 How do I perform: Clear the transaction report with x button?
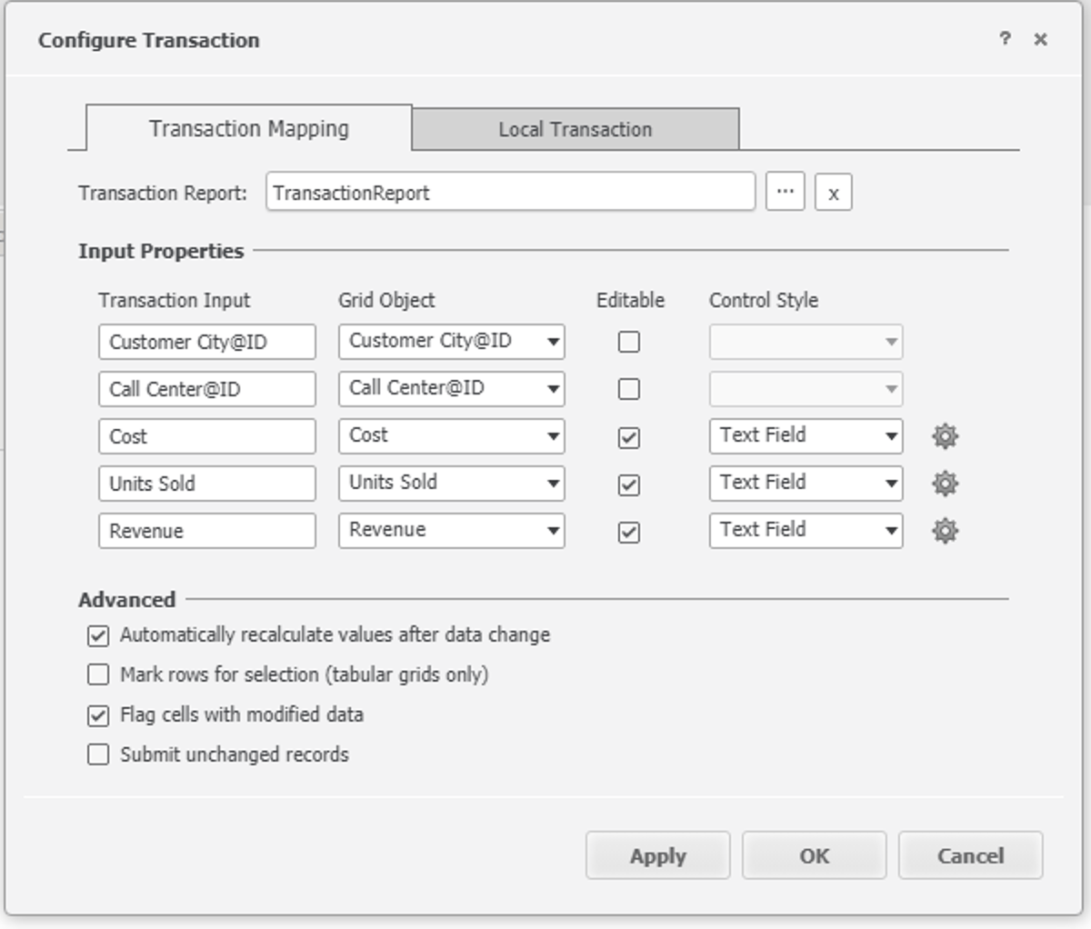tap(833, 193)
